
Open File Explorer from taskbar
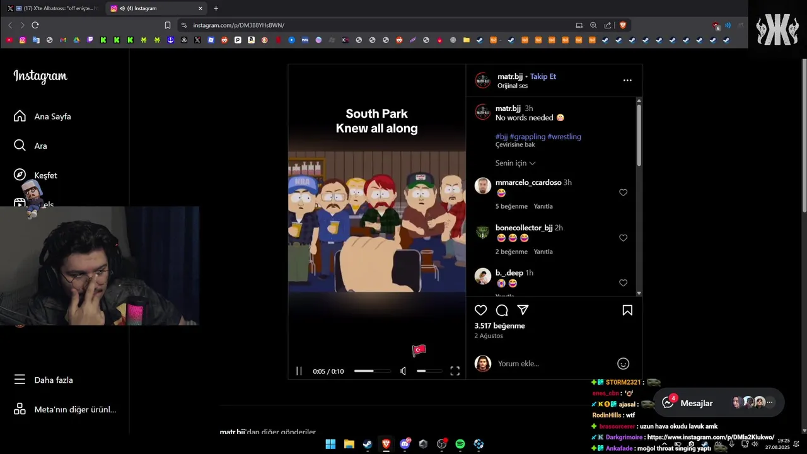349,444
